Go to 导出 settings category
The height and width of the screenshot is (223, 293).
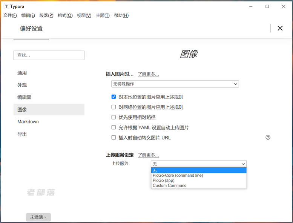(49, 134)
